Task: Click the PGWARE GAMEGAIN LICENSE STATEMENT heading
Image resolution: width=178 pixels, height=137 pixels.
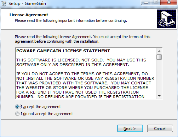Action: click(63, 51)
